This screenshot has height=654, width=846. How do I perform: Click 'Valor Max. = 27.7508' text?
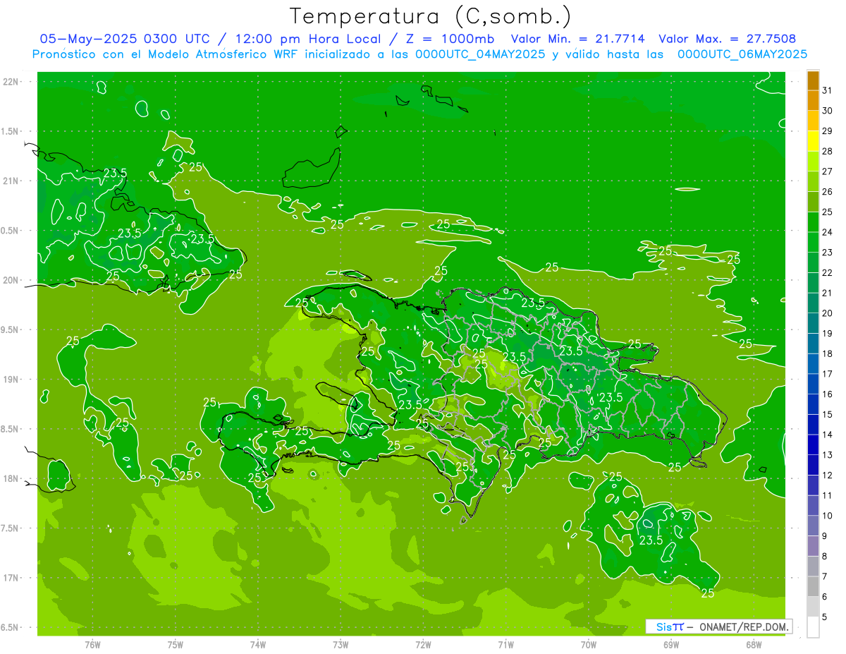(x=728, y=39)
